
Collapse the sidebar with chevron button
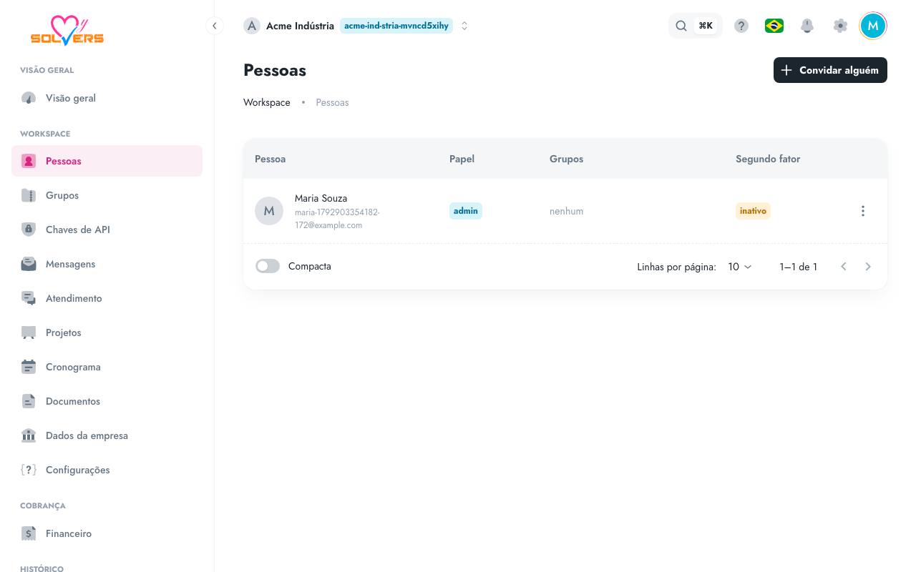click(214, 26)
